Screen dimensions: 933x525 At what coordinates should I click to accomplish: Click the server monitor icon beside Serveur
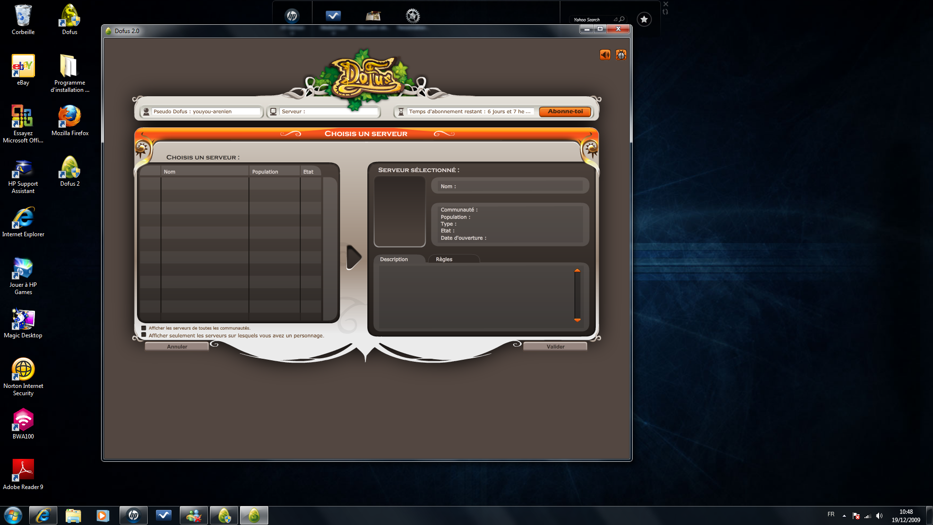pos(274,112)
